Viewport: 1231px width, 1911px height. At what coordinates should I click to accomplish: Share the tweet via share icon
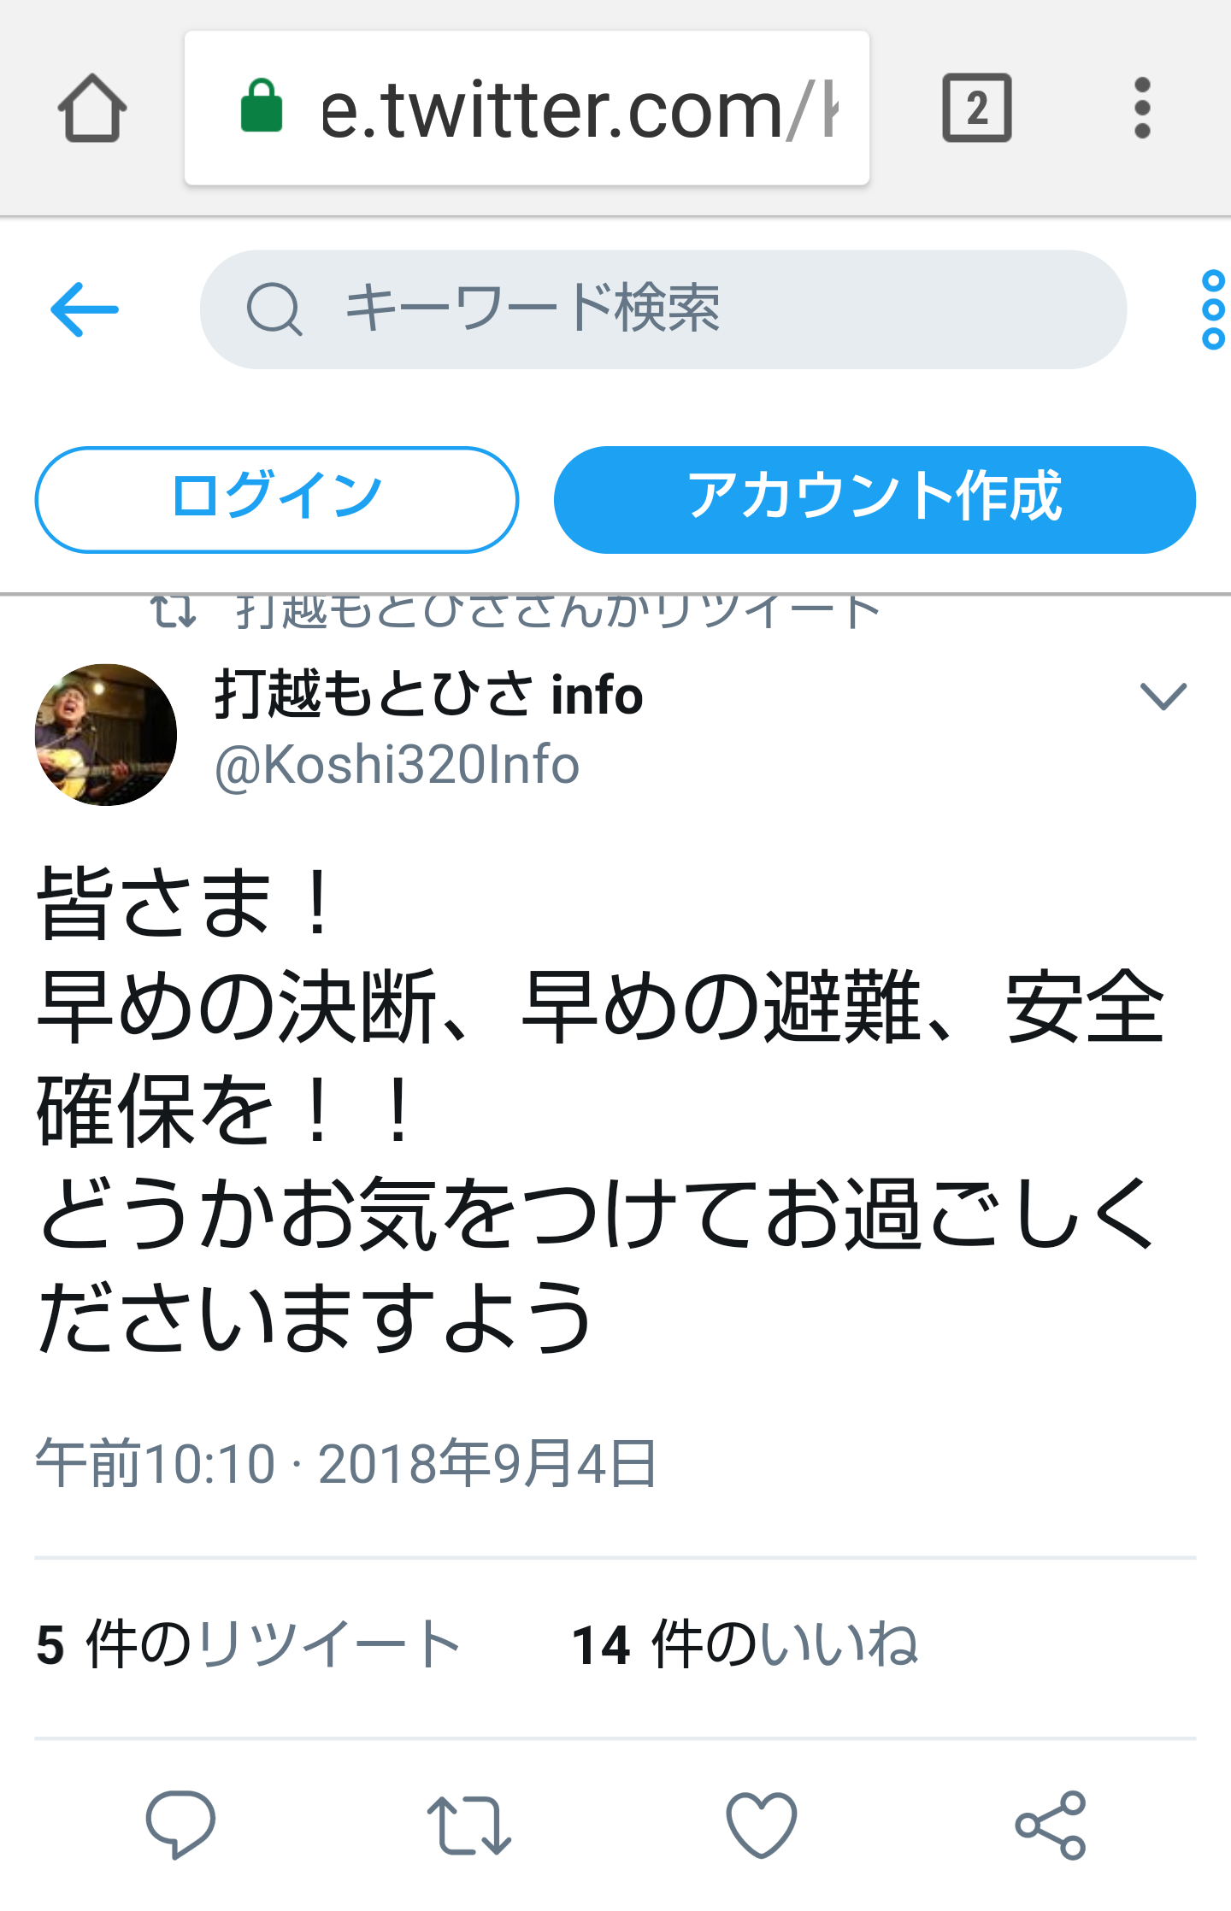(x=1051, y=1825)
